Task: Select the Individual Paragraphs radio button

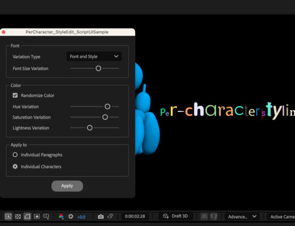Action: coord(15,155)
